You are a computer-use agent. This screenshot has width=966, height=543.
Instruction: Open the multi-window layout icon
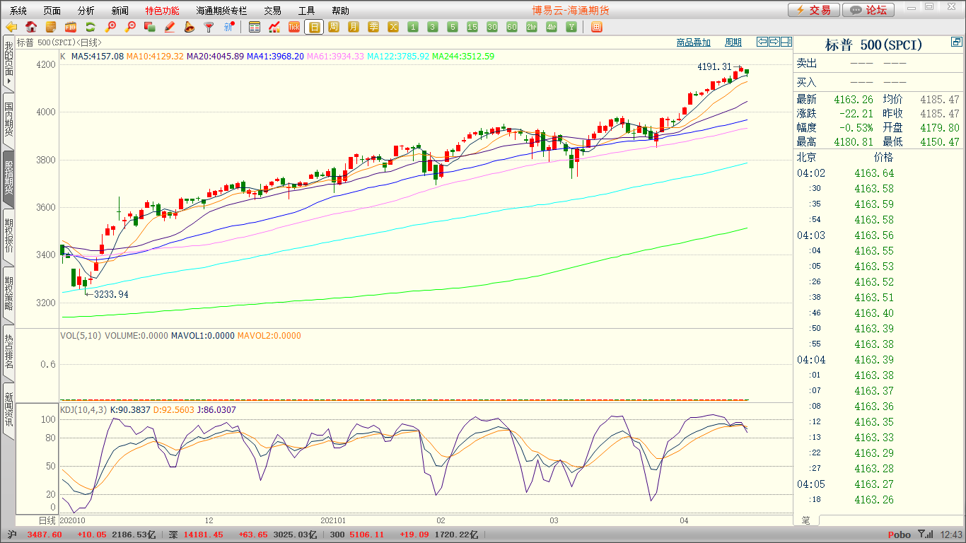pyautogui.click(x=596, y=27)
